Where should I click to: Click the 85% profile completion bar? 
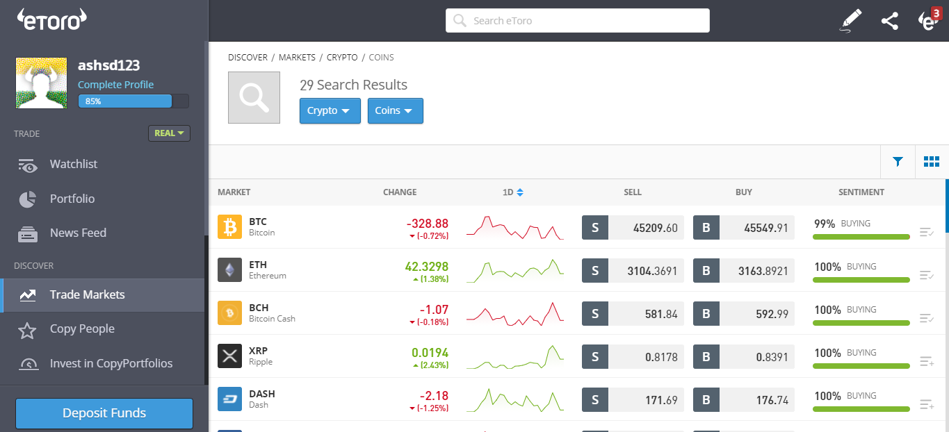coord(133,101)
